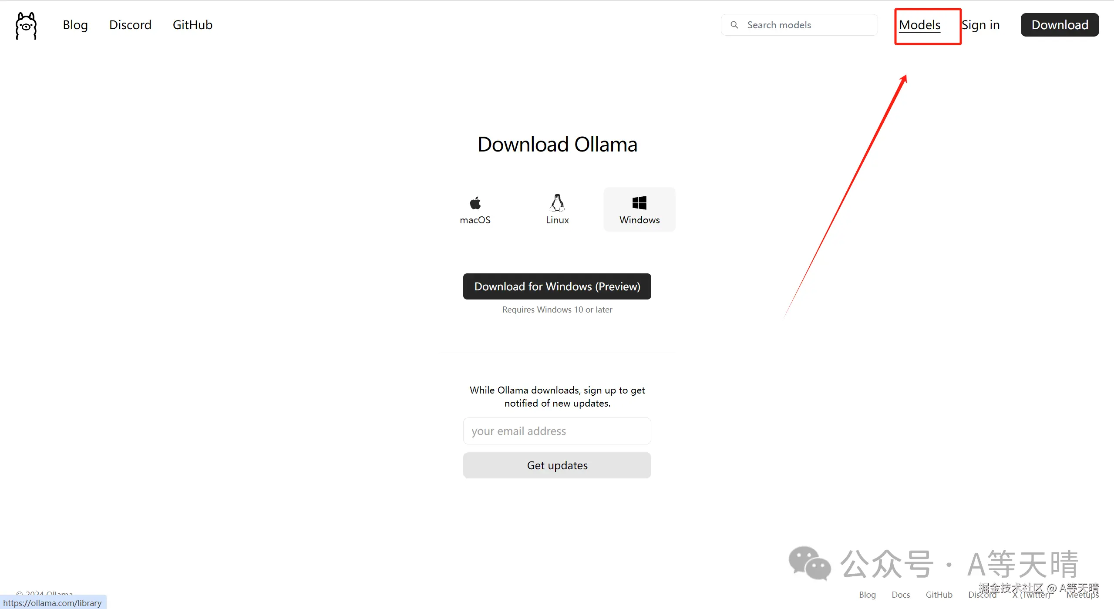The width and height of the screenshot is (1114, 609).
Task: Focus the email address field
Action: click(557, 431)
